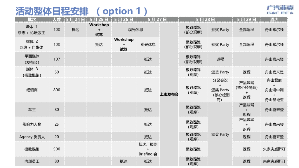Screen dimensions: 299x168
Task: Click the 影响力人物 row label
Action: tap(32, 124)
